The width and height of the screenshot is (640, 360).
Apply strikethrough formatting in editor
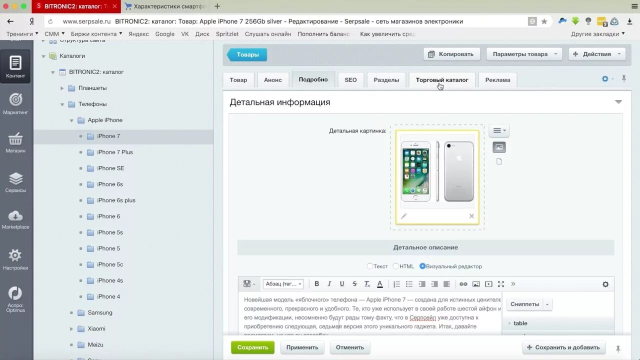coord(354,284)
